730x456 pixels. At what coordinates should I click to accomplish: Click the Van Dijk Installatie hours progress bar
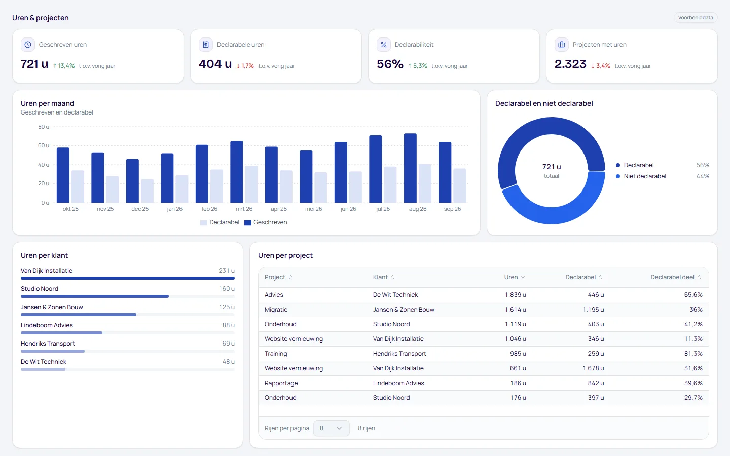pos(128,278)
